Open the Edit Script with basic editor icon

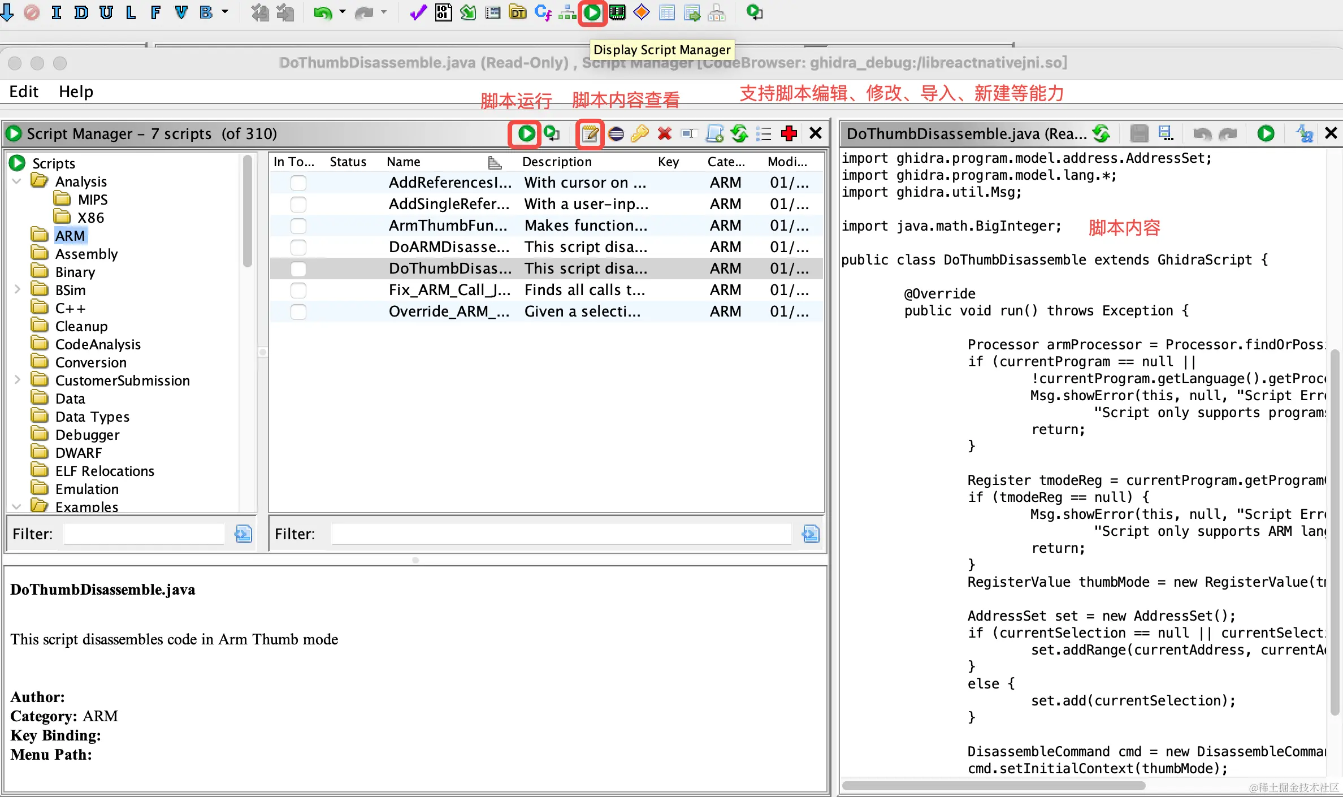[x=590, y=134]
